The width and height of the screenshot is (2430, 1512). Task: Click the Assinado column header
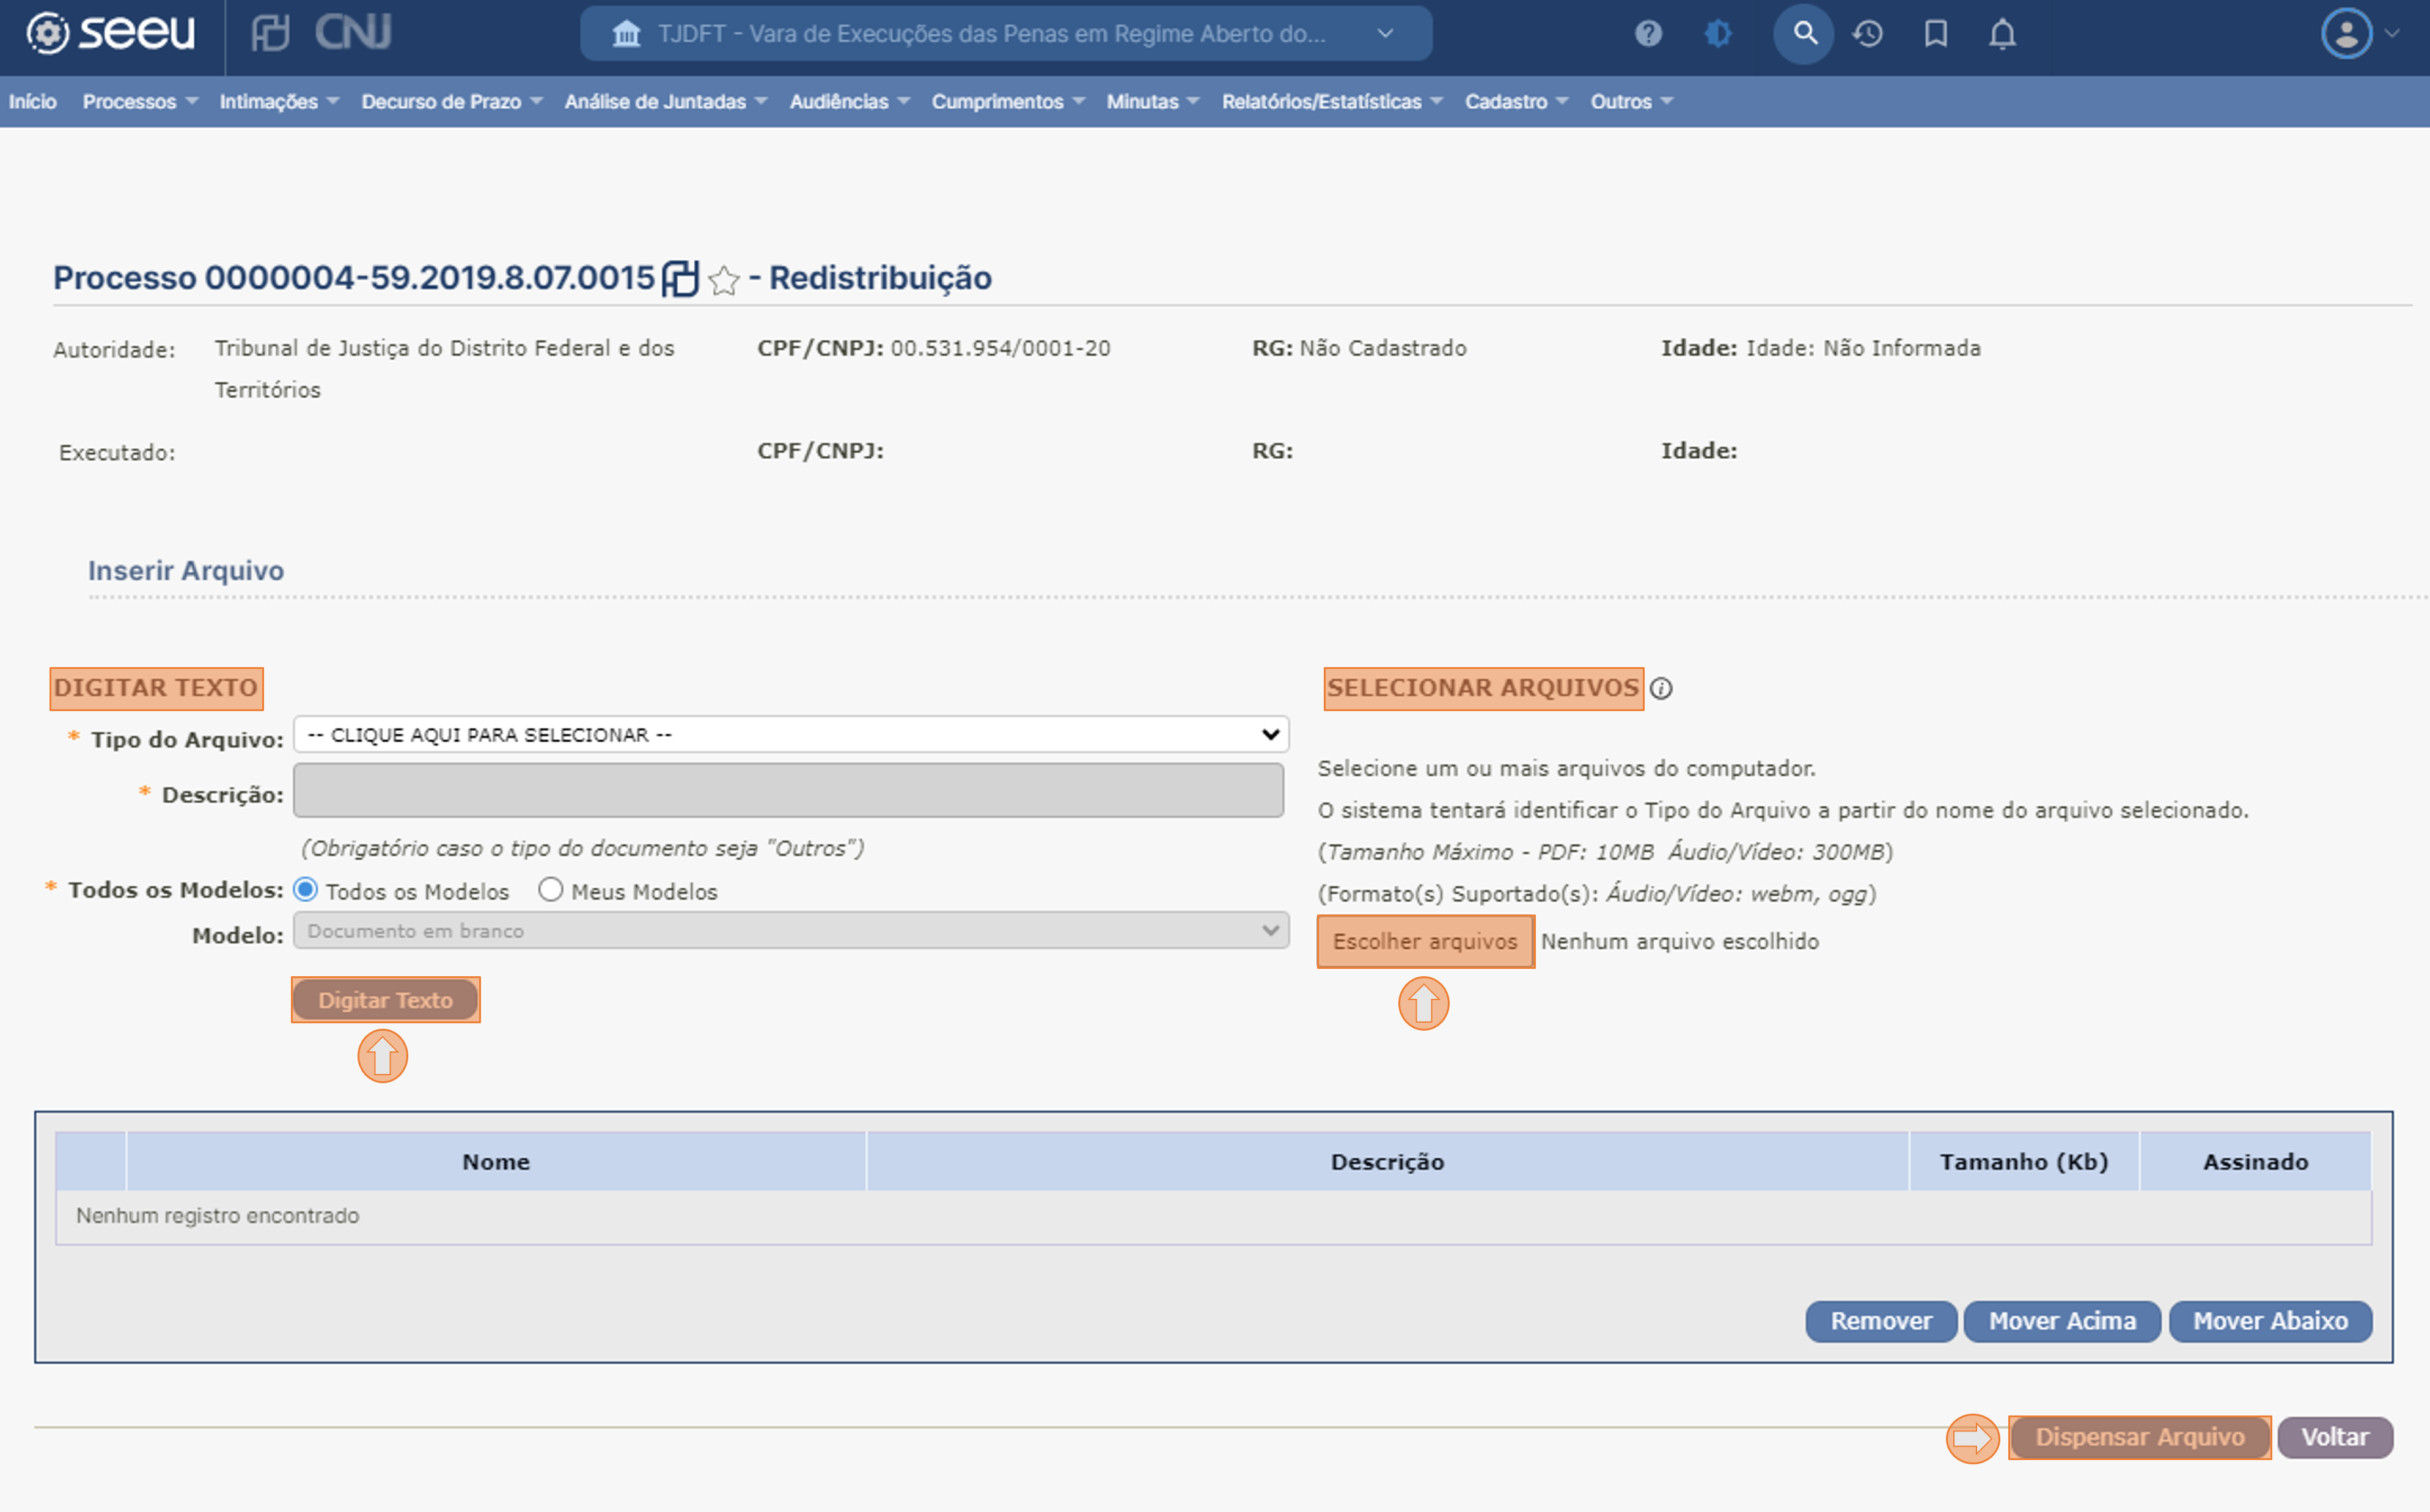[x=2255, y=1162]
